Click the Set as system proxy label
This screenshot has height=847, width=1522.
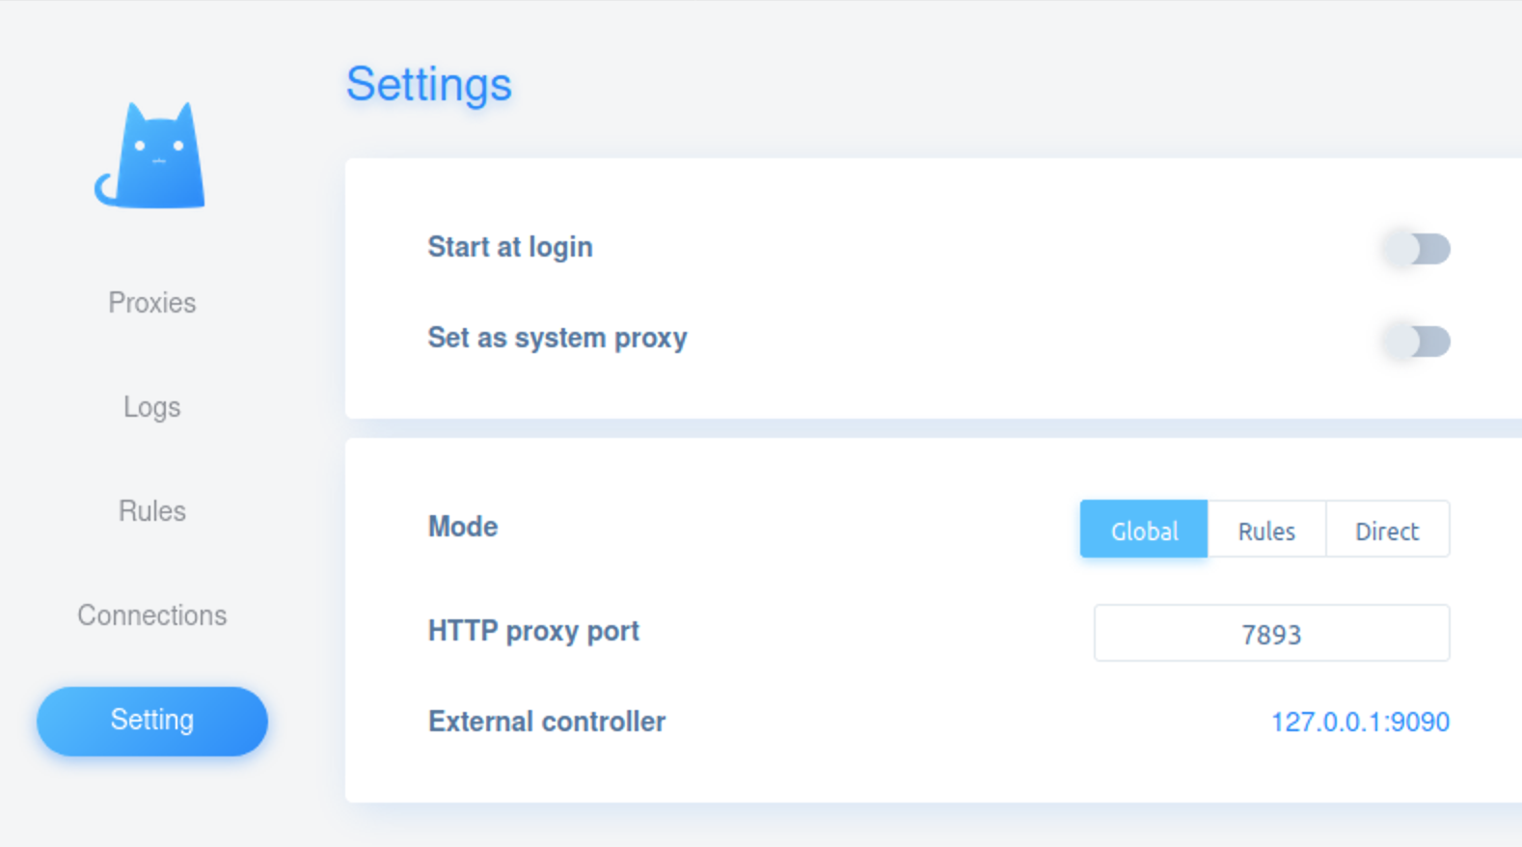click(557, 339)
